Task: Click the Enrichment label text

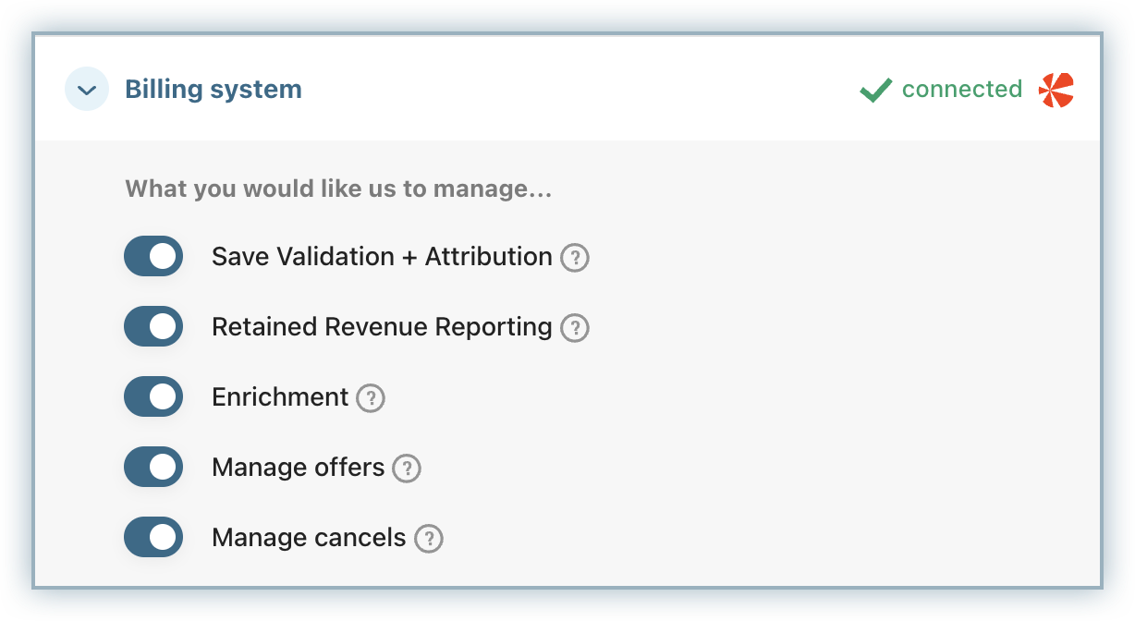Action: coord(280,396)
